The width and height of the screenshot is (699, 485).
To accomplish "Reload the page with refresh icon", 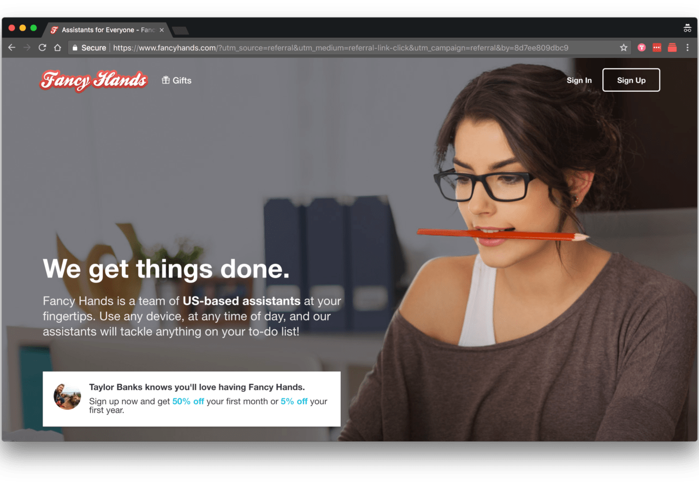I will pos(42,48).
